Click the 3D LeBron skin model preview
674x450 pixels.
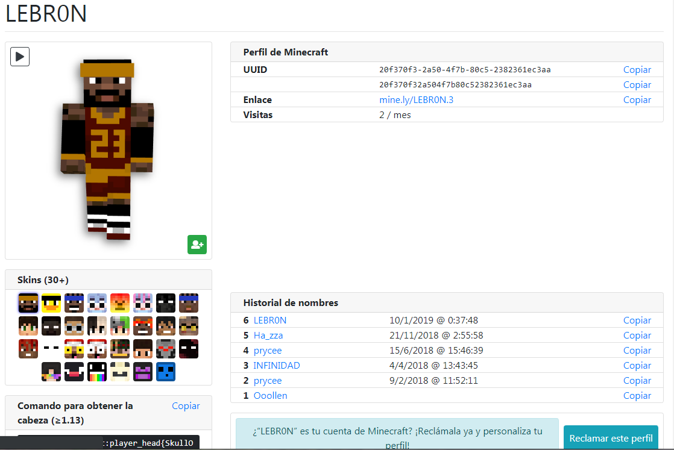(x=107, y=149)
